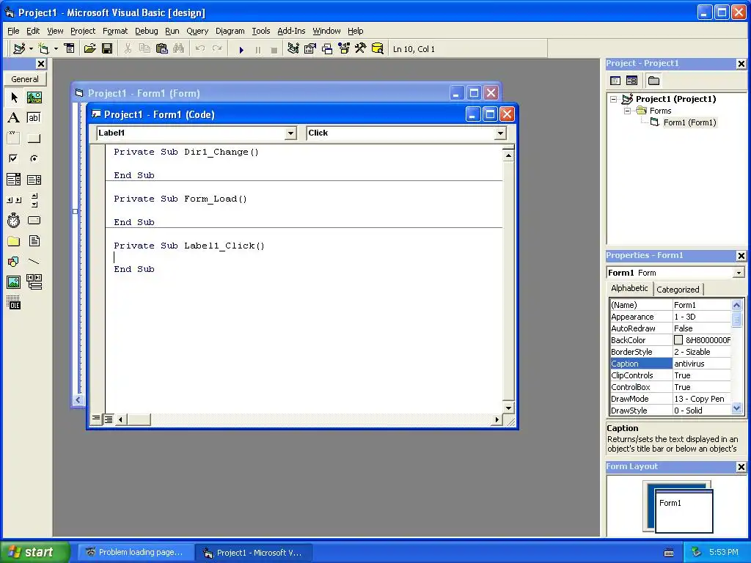This screenshot has width=751, height=563.
Task: Open the File menu
Action: point(13,31)
